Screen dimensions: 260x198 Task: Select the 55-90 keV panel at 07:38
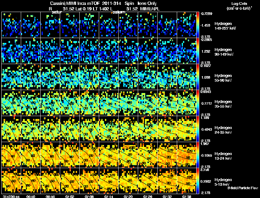187,77
